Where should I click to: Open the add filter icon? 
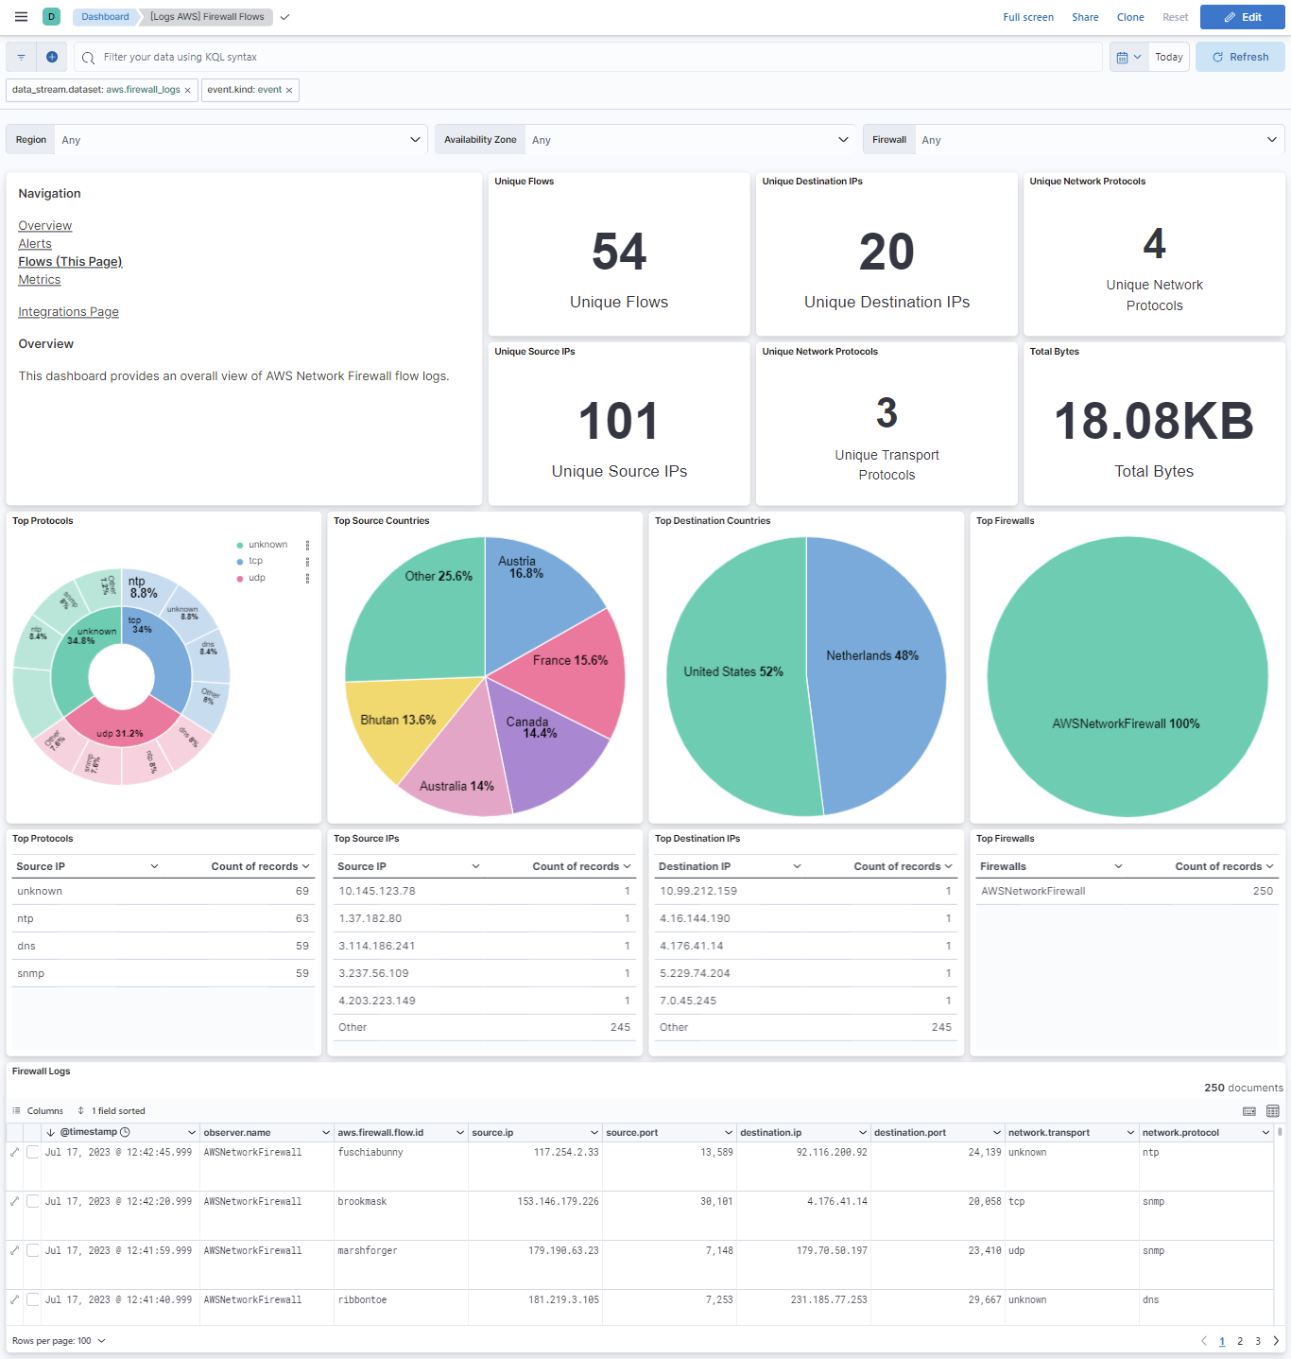pyautogui.click(x=52, y=57)
